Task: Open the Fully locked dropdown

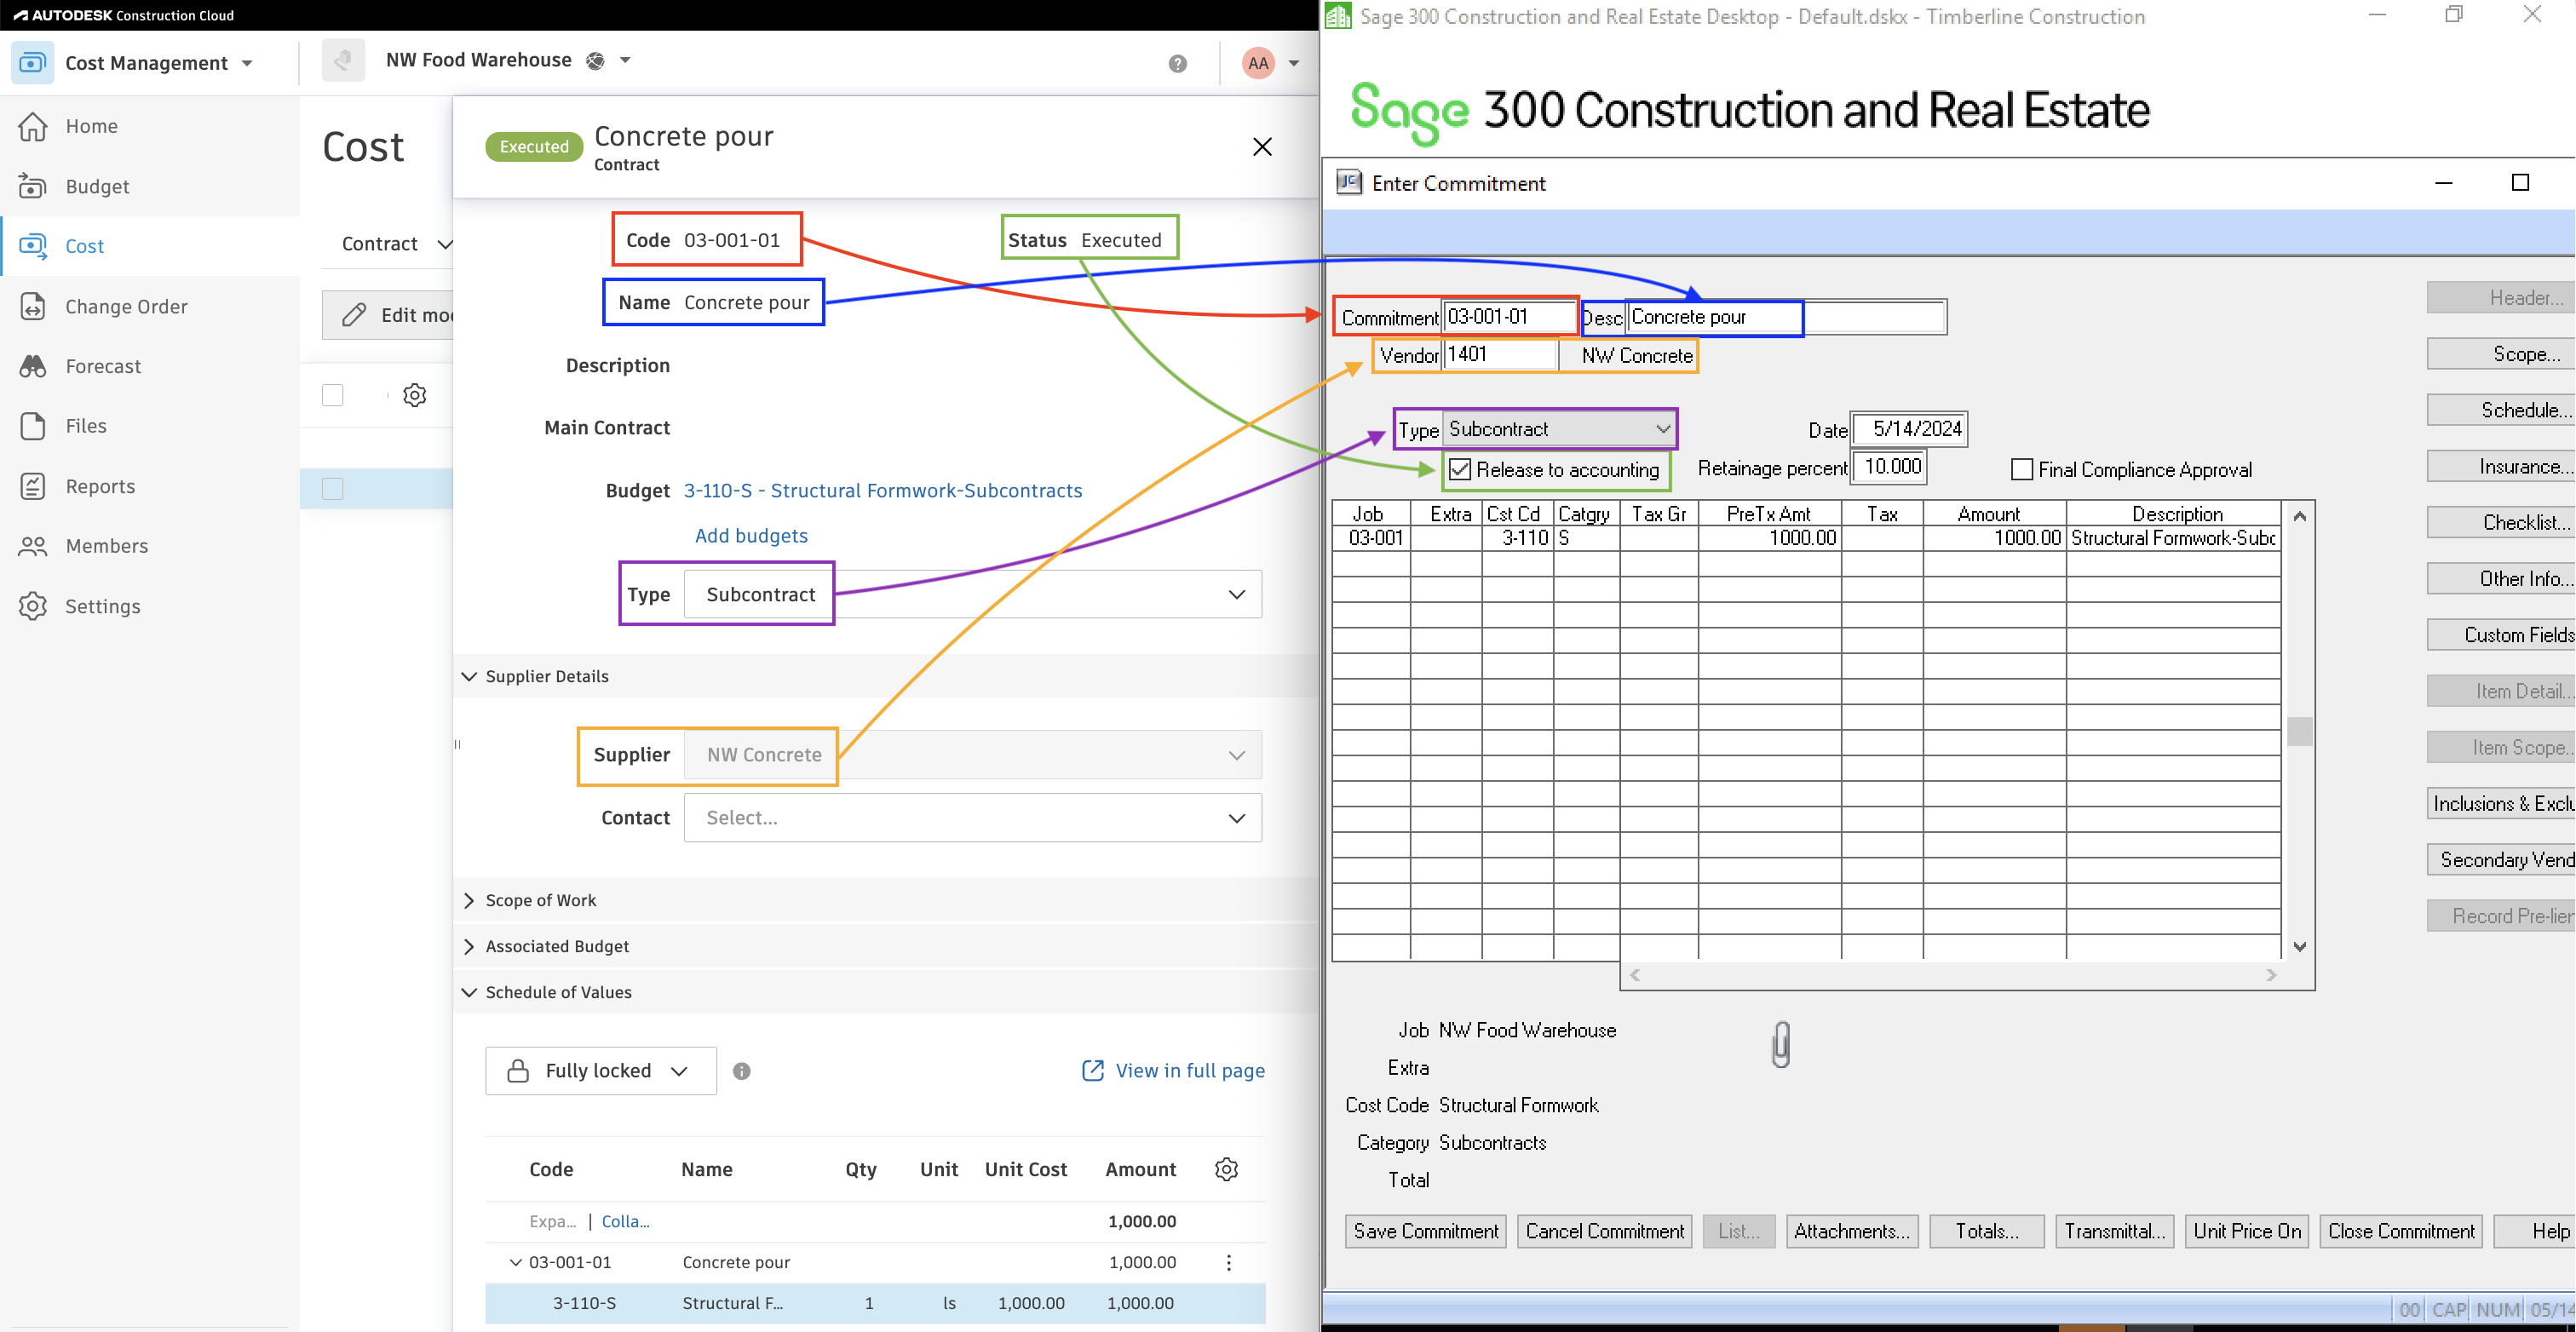Action: [601, 1071]
